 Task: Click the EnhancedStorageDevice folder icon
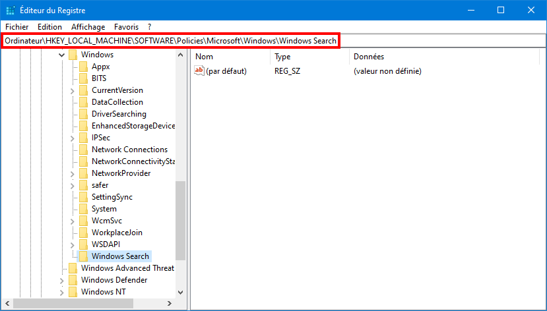83,126
